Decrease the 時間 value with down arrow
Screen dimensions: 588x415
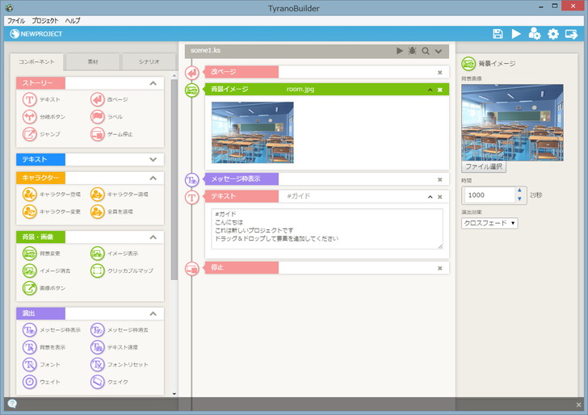(x=519, y=199)
